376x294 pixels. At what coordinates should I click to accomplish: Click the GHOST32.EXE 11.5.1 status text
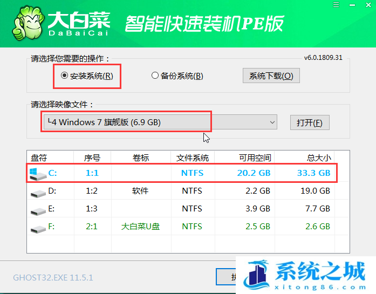[x=53, y=277]
